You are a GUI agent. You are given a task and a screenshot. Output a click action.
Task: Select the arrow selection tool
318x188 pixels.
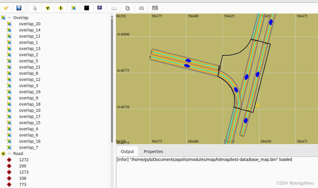[x=34, y=8]
